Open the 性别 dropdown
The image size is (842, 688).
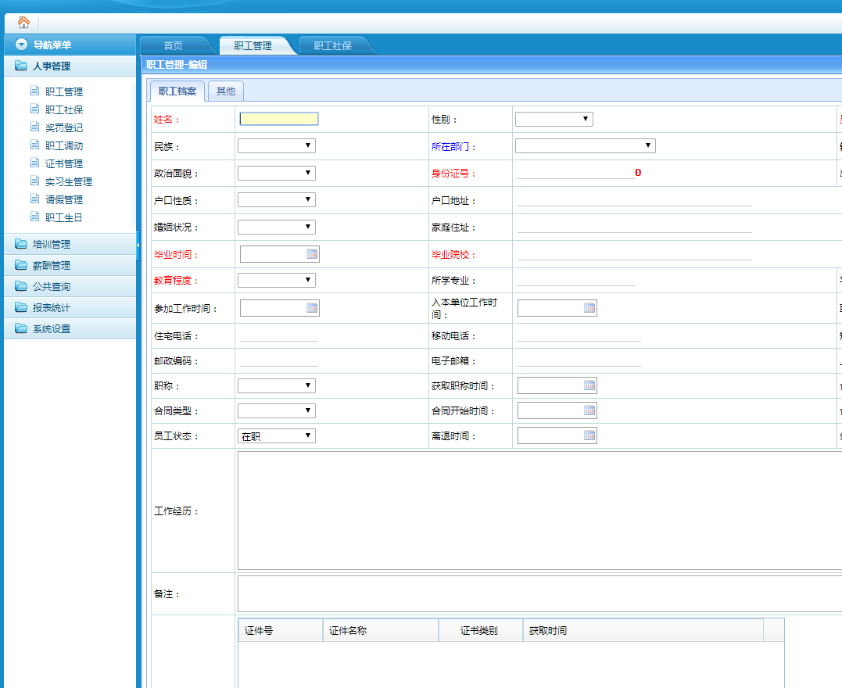(x=554, y=119)
